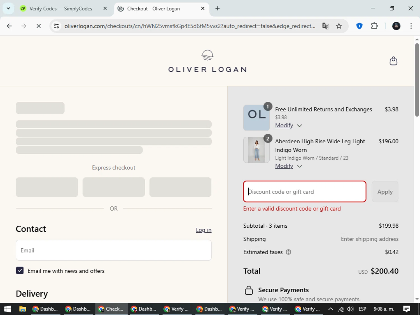Click the address bar URL
The width and height of the screenshot is (420, 315).
(x=190, y=26)
